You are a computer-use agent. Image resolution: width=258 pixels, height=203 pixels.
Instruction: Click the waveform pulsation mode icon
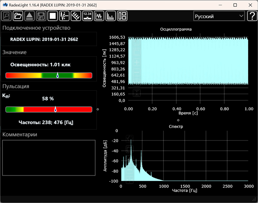point(64,16)
